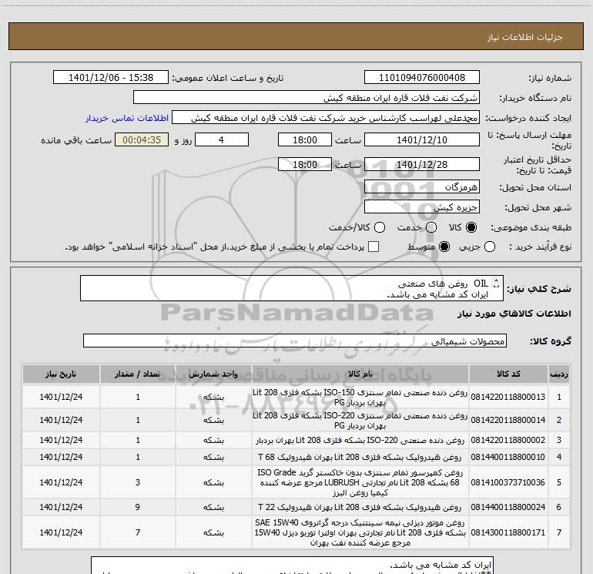Screen dimensions: 593x574
Task: Click the remaining time countdown 00:04:35
Action: (x=142, y=139)
